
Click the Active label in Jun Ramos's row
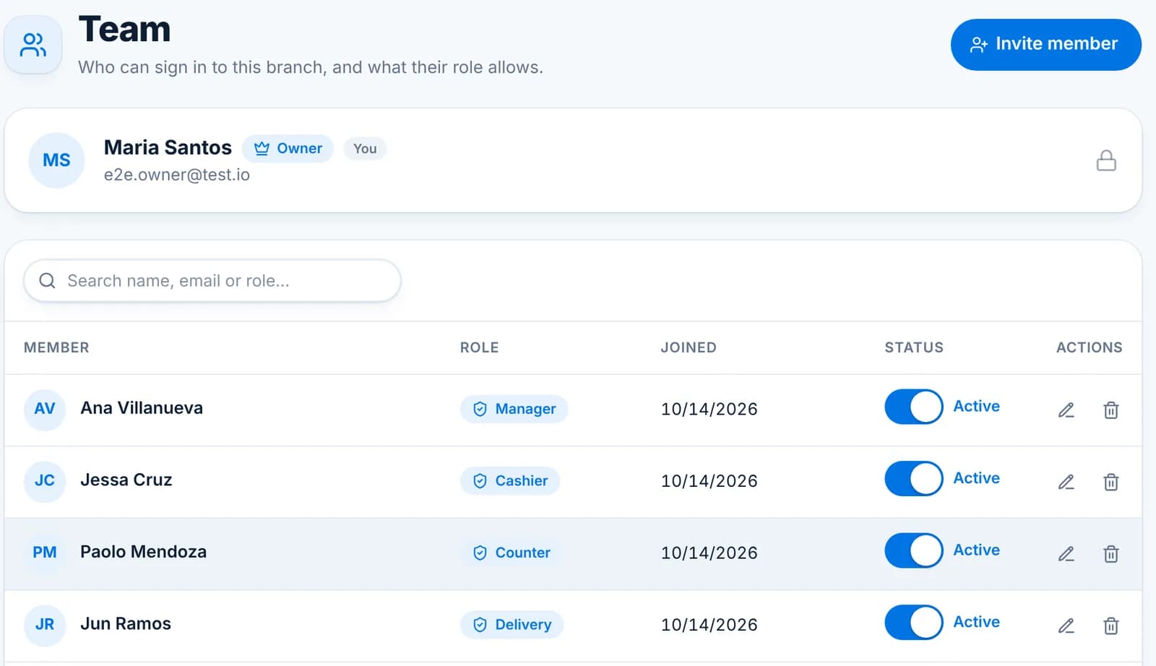977,622
